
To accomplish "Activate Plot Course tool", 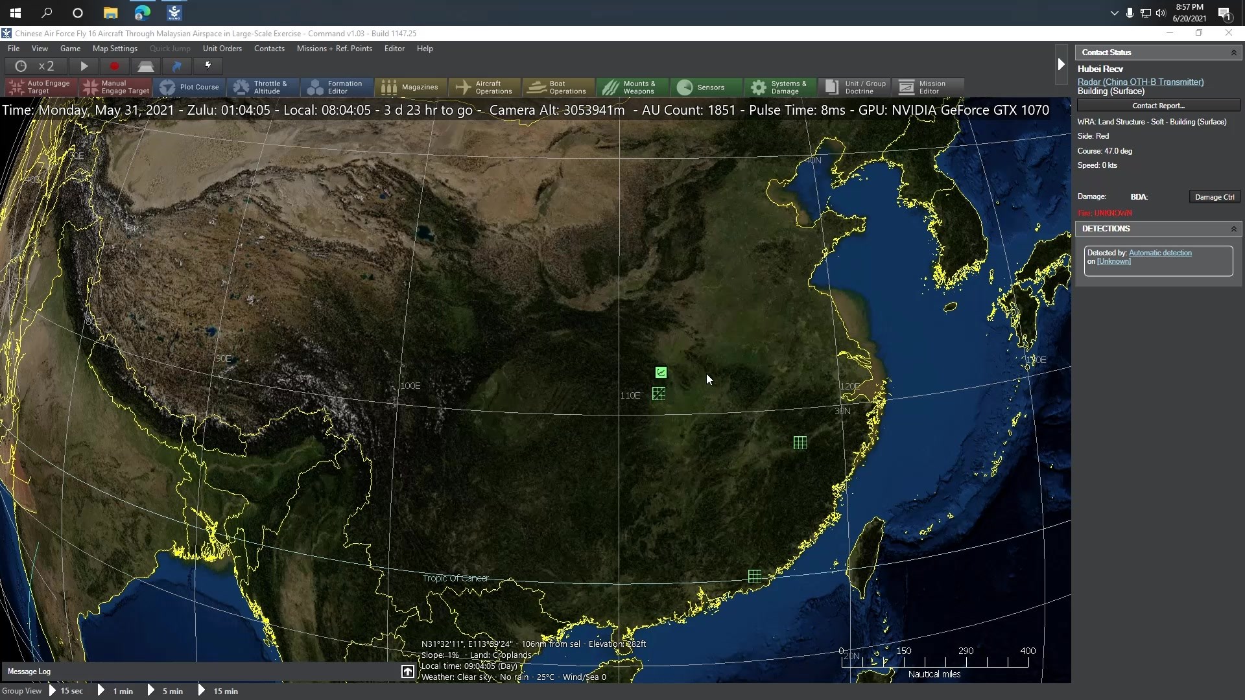I will pyautogui.click(x=189, y=87).
